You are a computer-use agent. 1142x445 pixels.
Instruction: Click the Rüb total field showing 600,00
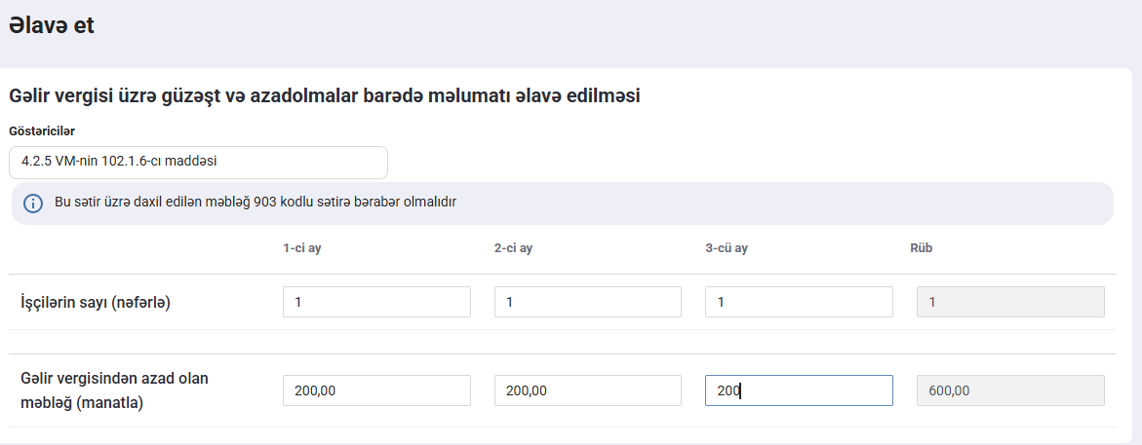point(1010,390)
